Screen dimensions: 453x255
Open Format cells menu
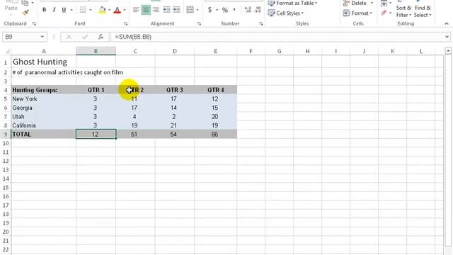pos(357,13)
